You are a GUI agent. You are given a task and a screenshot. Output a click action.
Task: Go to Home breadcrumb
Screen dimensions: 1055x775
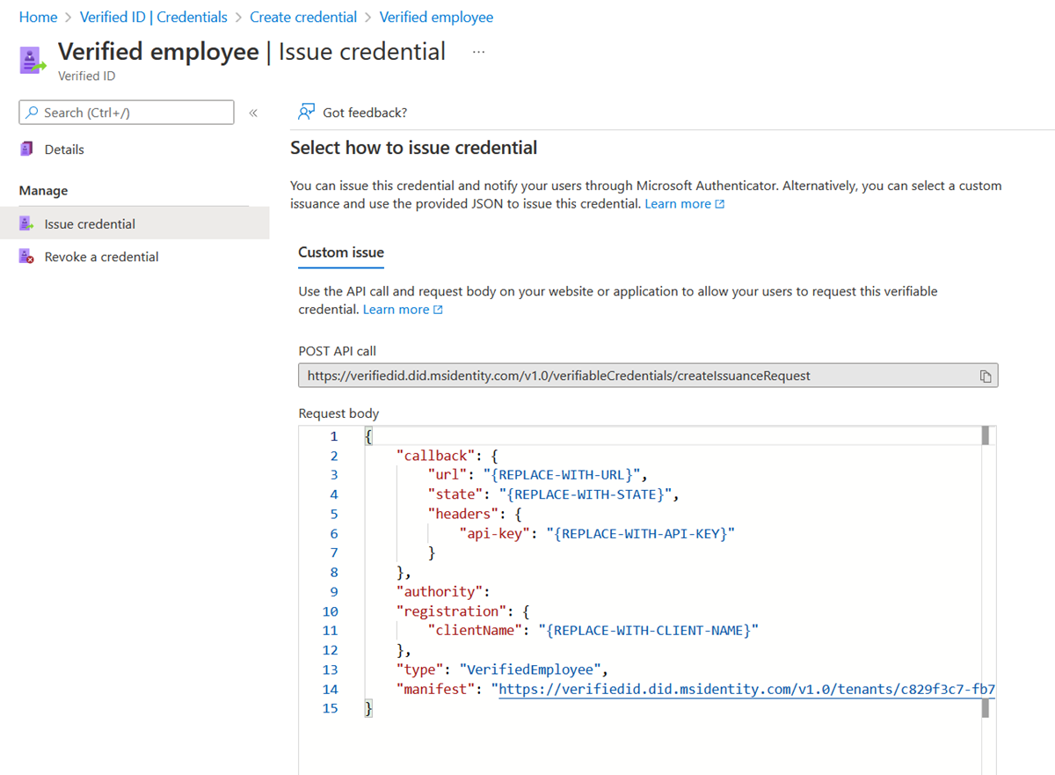coord(38,18)
